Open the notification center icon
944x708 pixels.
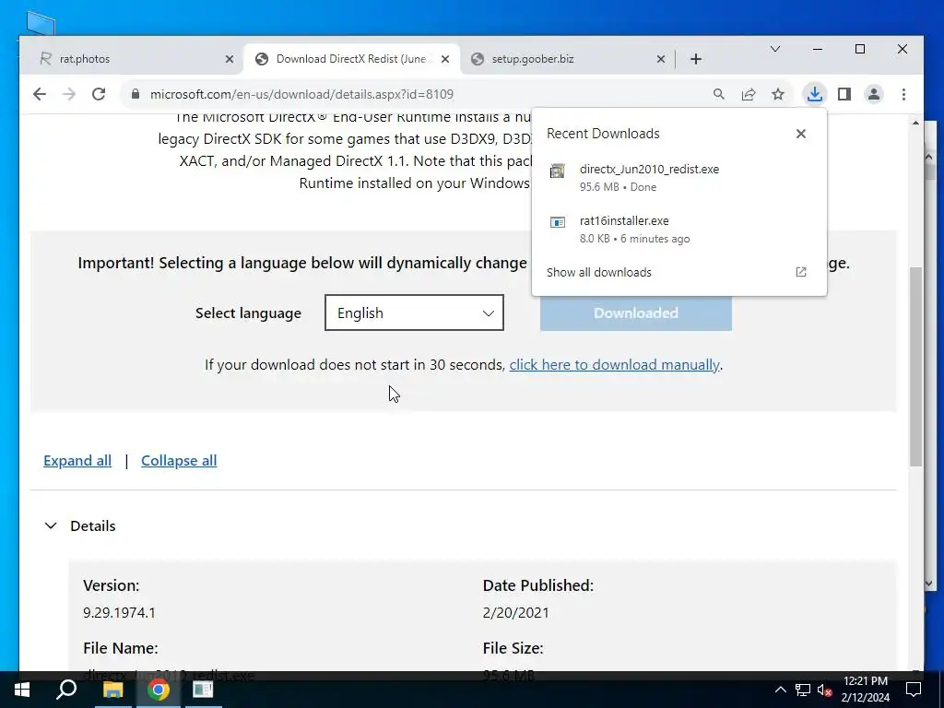click(914, 690)
